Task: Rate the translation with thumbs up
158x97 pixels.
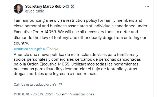Action: (54, 85)
